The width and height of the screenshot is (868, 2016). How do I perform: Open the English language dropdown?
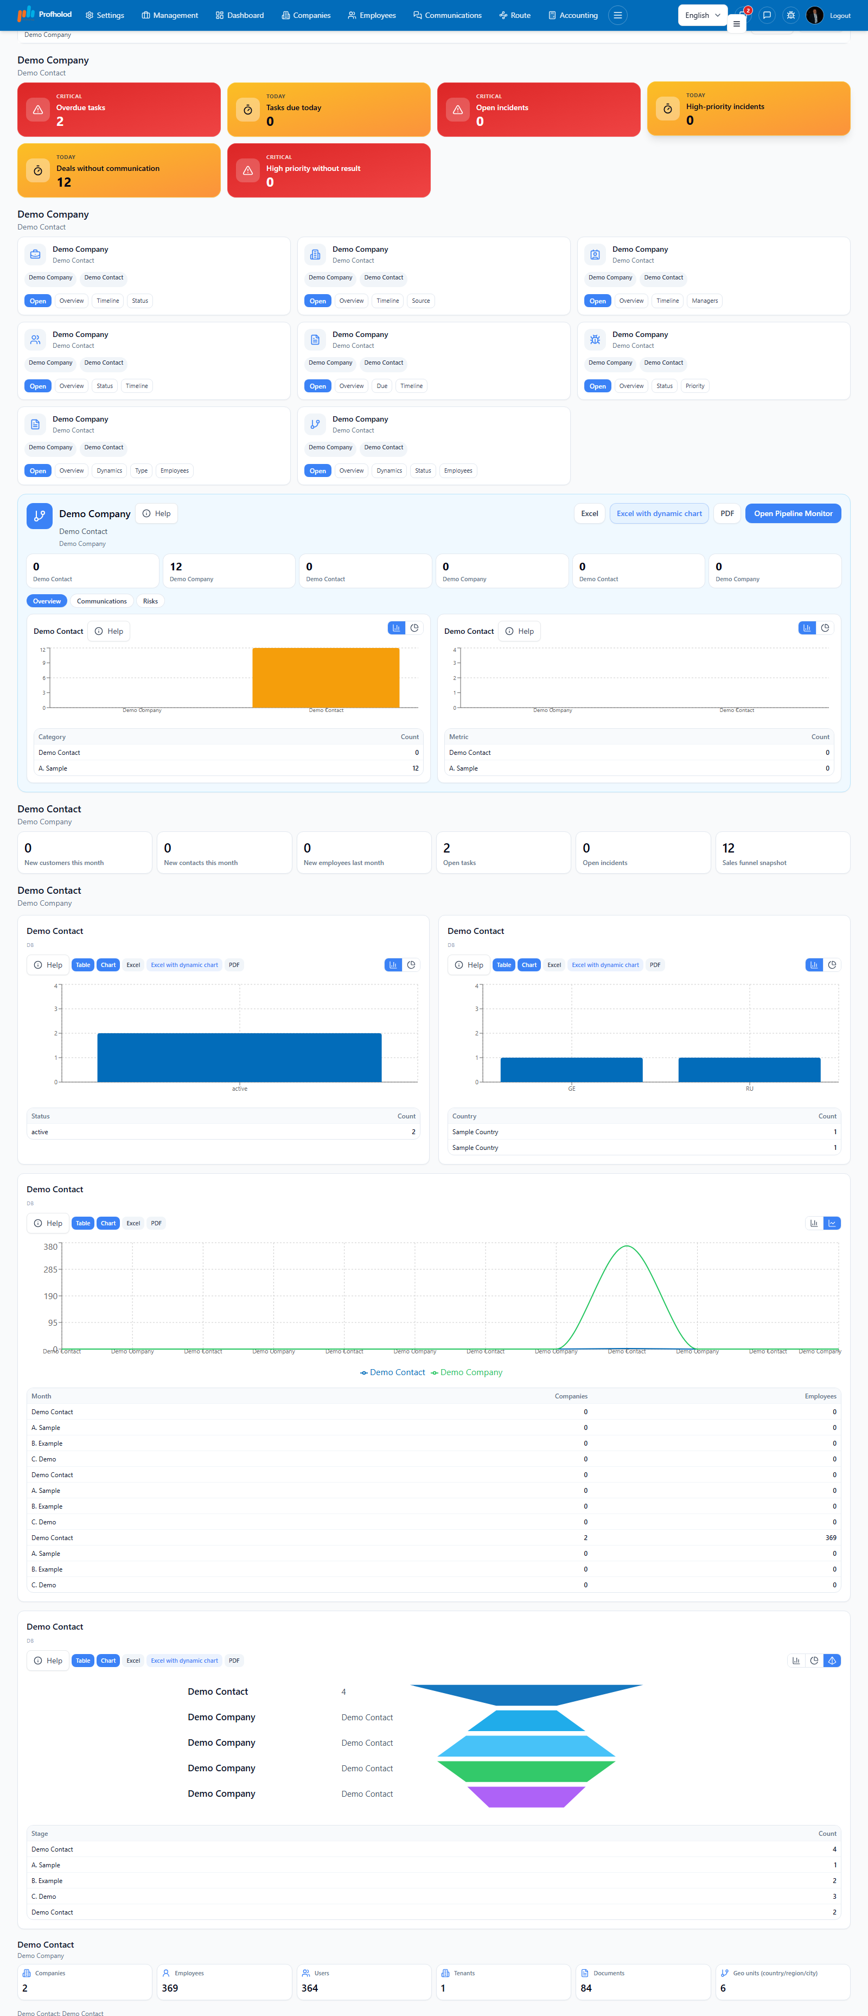(x=703, y=15)
